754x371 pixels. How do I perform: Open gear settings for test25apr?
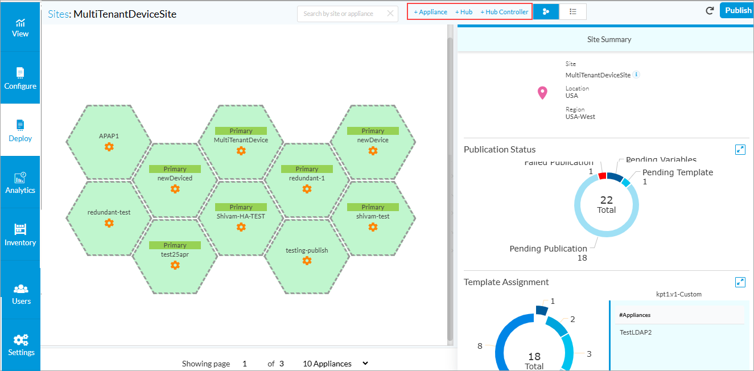click(175, 265)
